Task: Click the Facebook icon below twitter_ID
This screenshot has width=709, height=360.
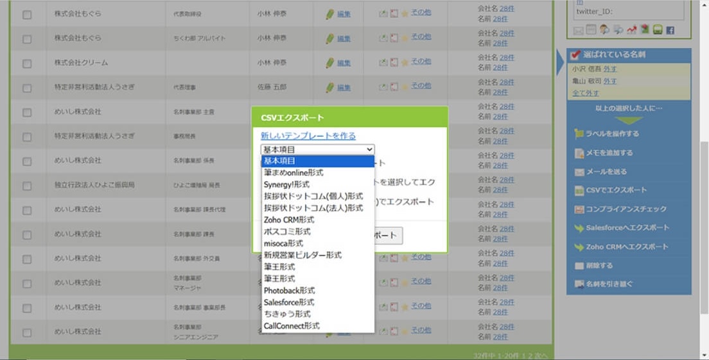Action: pos(670,30)
